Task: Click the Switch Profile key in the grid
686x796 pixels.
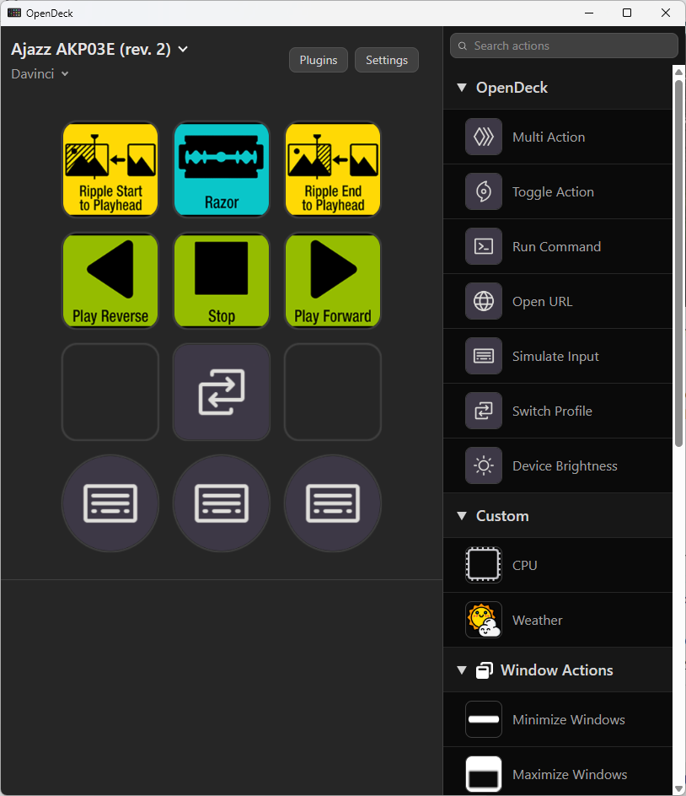Action: pyautogui.click(x=222, y=392)
